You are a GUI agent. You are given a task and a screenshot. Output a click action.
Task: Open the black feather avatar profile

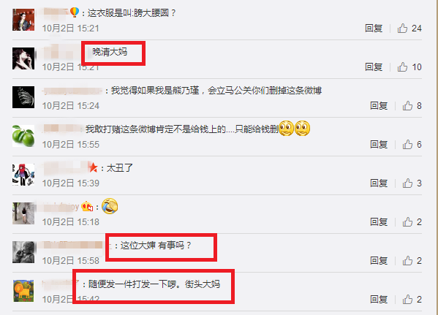pyautogui.click(x=23, y=97)
